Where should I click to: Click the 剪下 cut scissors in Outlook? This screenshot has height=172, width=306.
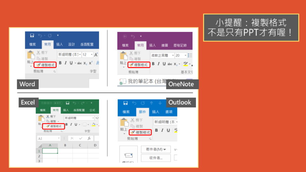coord(132,120)
